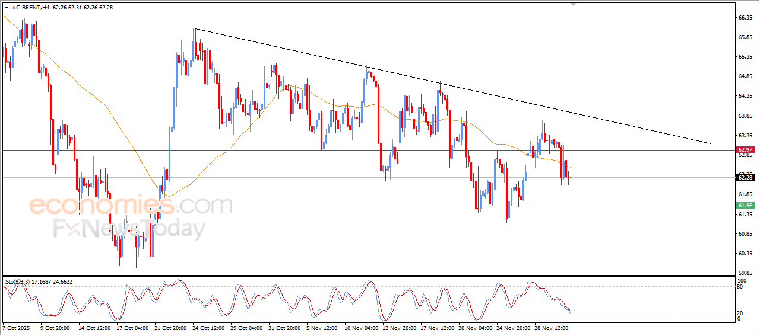Click the gray chart shift triangle marker
Screen dimensions: 760x336
pos(573,4)
